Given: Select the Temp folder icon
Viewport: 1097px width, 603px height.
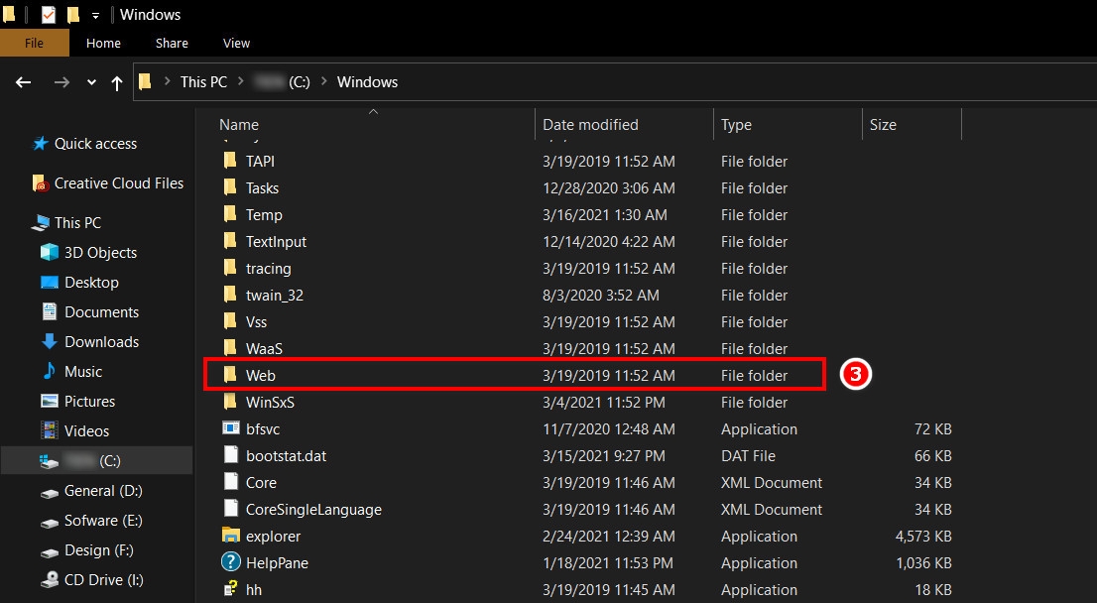Looking at the screenshot, I should tap(230, 214).
